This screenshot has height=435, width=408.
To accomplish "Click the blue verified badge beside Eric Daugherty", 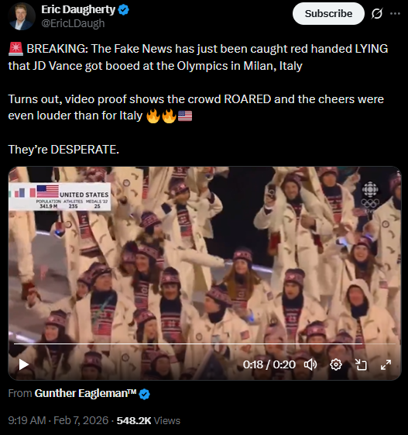I will click(124, 10).
